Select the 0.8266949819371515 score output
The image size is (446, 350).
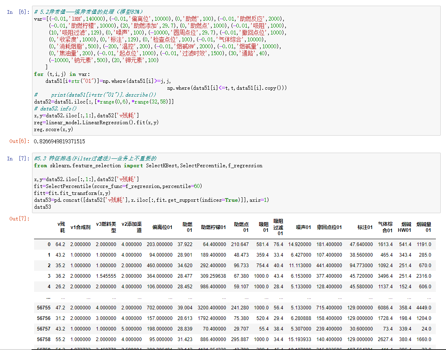point(60,141)
